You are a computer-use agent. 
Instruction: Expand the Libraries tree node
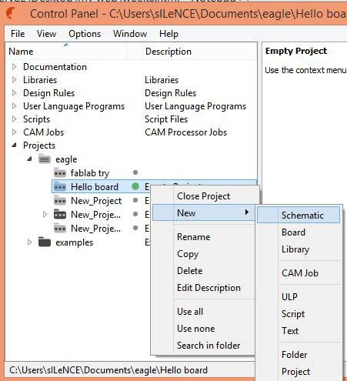click(15, 80)
